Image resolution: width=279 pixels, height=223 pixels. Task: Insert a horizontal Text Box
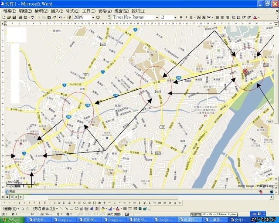point(82,209)
